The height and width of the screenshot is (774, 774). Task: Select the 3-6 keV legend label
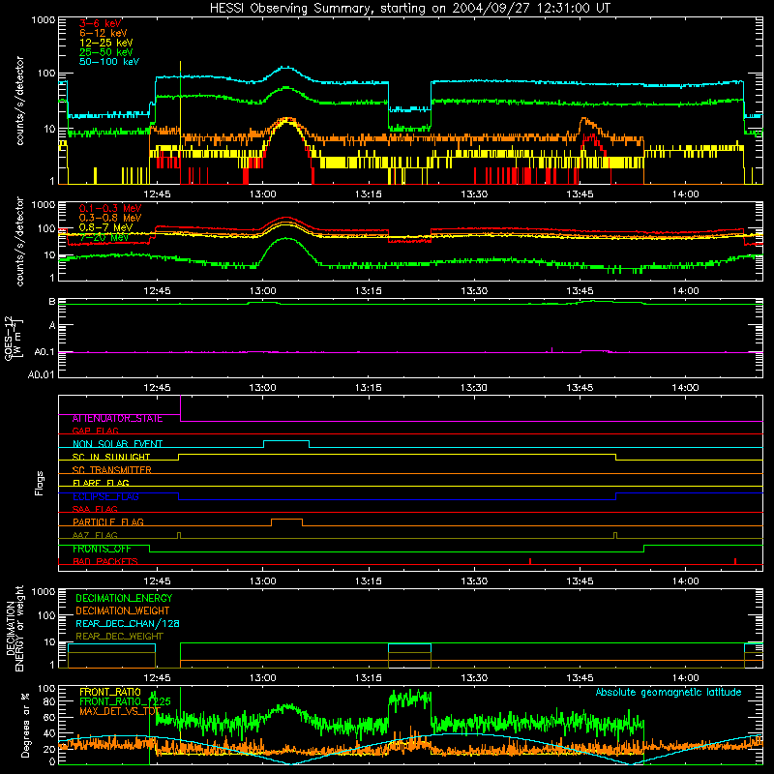coord(101,23)
